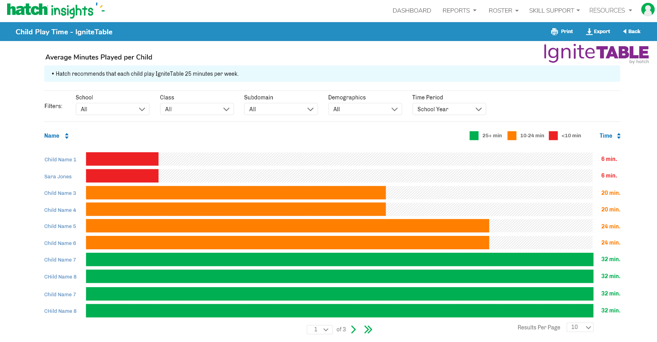Go to next page with single chevron
The image size is (657, 342).
click(354, 329)
